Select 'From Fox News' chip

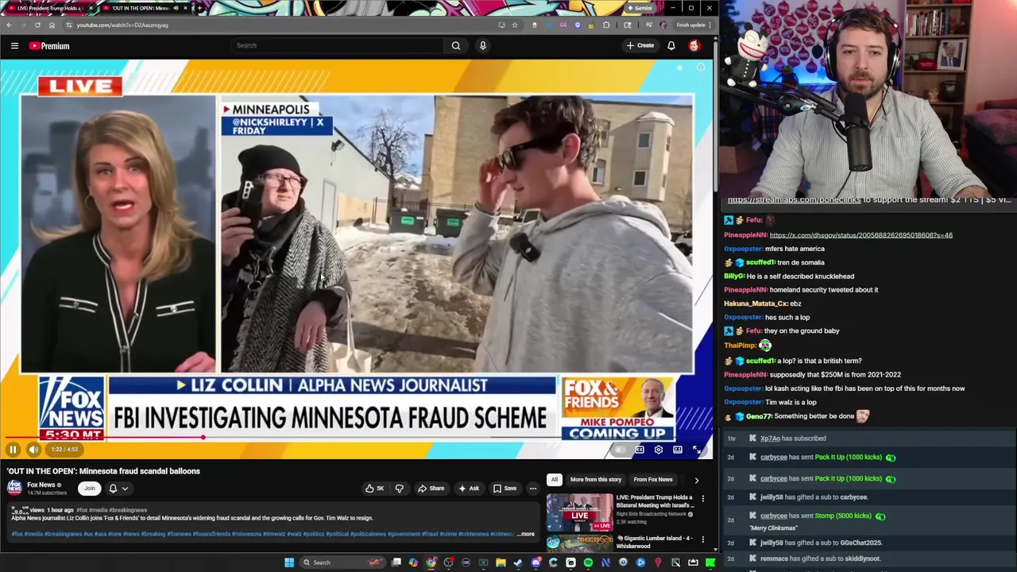(x=653, y=480)
